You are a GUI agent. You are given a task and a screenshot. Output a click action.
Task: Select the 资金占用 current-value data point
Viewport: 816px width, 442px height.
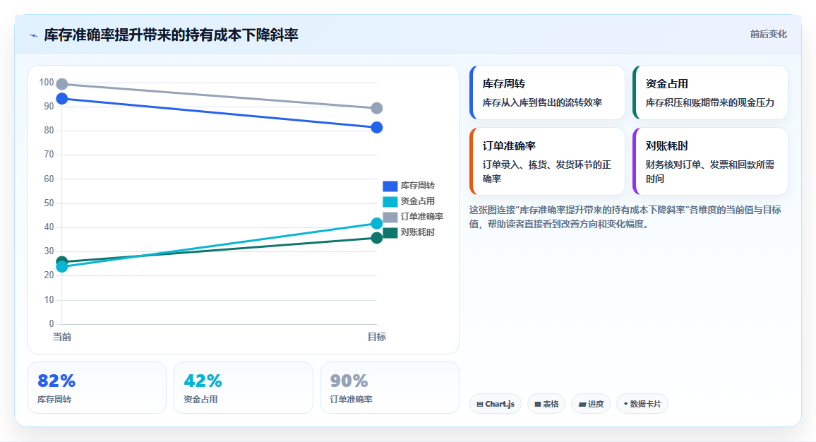point(62,267)
